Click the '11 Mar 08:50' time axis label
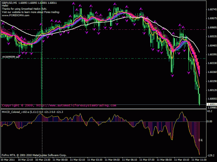Image resolution: width=217 pixels, height=162 pixels. click(165, 160)
